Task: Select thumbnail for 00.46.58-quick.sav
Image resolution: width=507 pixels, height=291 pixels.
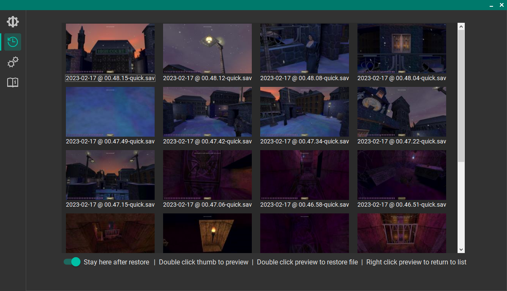Action: [x=305, y=175]
